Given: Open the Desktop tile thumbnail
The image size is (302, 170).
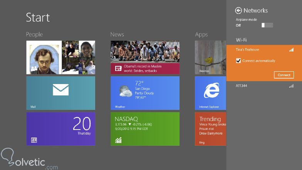Looking at the screenshot, I should (210, 57).
